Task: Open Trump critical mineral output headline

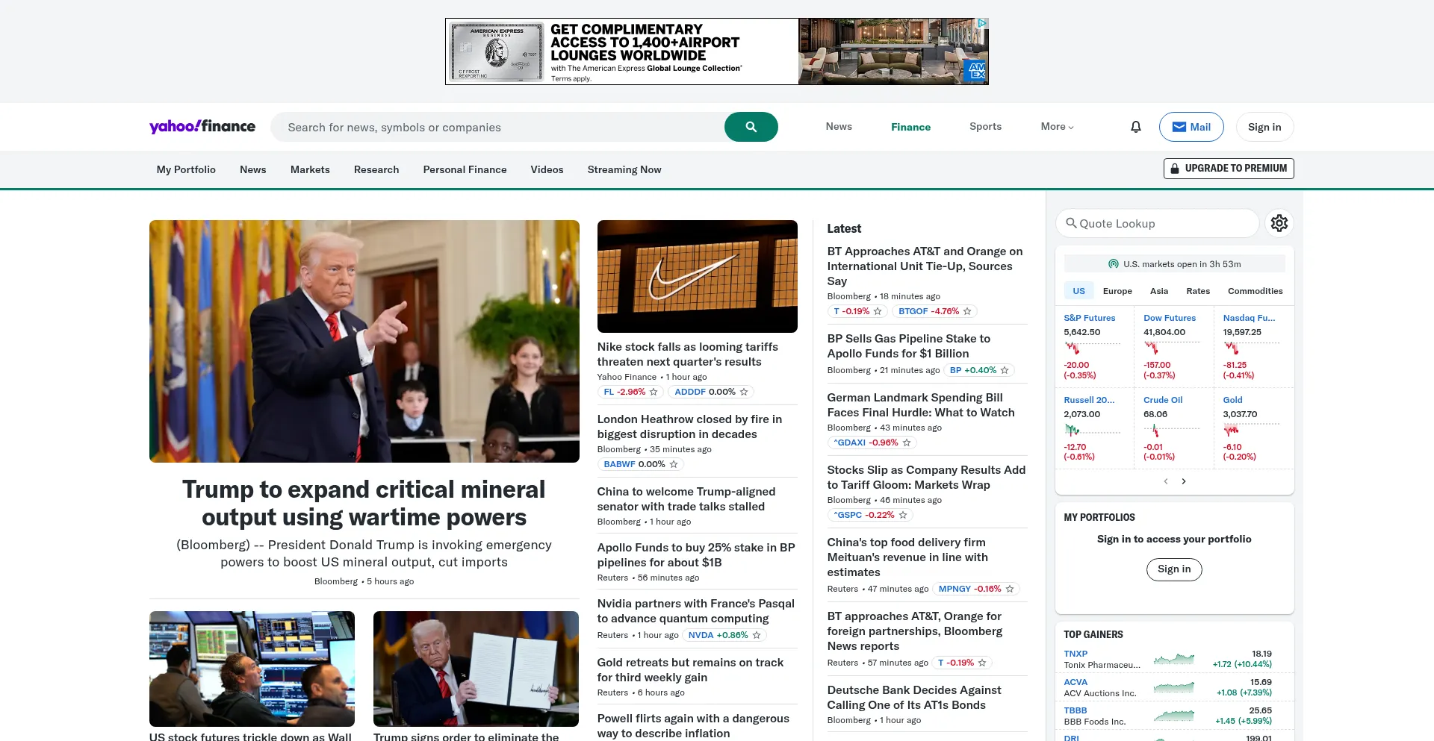Action: click(364, 503)
